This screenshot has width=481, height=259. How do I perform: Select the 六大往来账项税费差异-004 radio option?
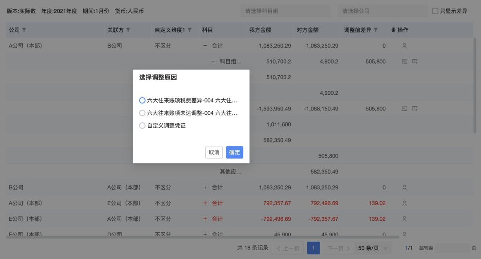pos(142,100)
